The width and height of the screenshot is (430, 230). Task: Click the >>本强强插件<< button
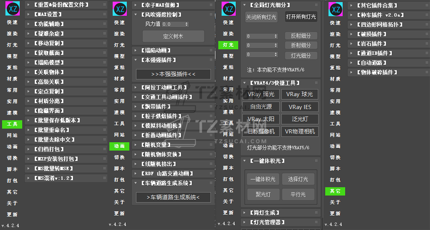tap(174, 74)
